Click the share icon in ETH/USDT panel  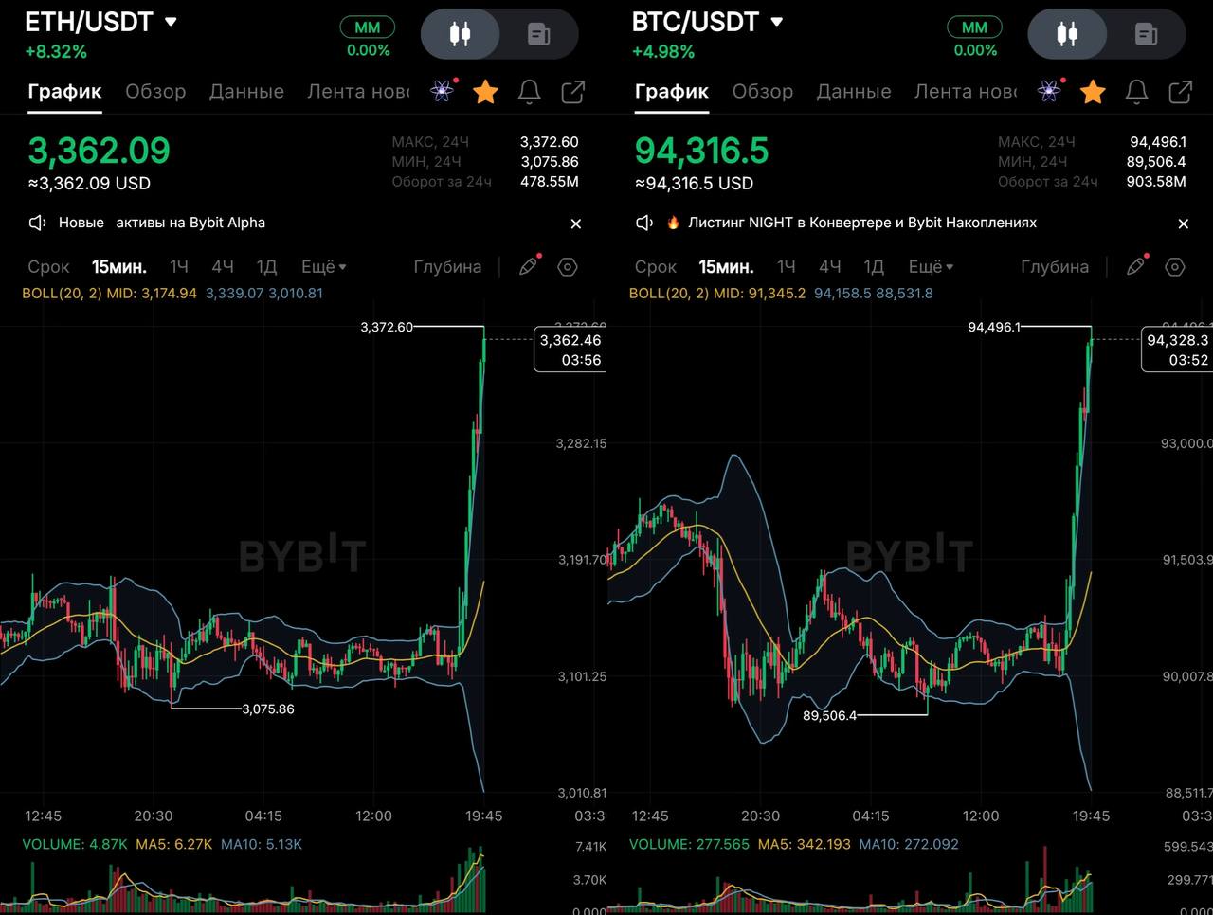[573, 92]
